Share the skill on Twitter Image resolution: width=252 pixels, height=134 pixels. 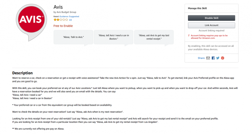point(218,58)
